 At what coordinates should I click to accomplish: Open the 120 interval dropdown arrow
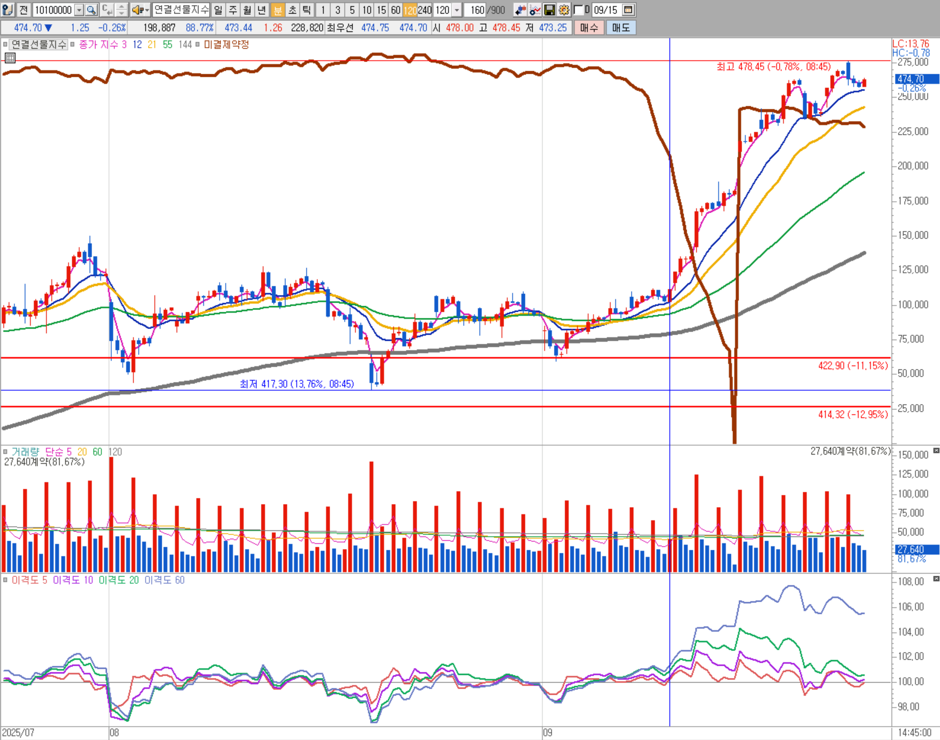(x=457, y=10)
